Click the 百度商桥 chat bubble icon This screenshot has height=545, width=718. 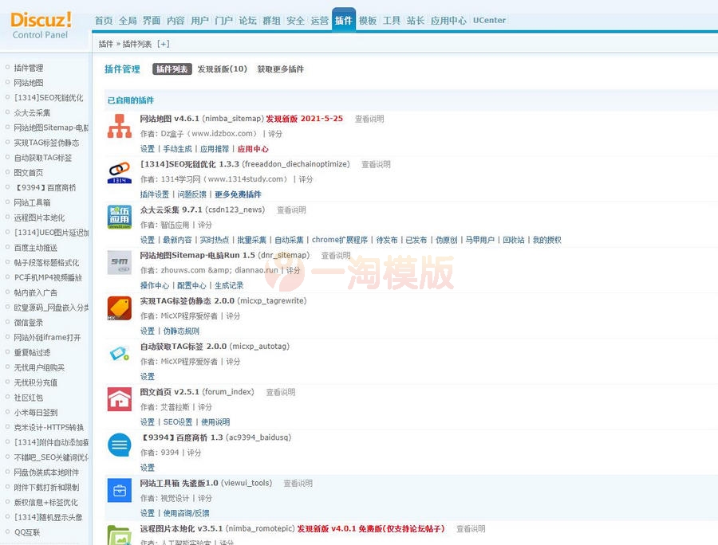pyautogui.click(x=118, y=445)
